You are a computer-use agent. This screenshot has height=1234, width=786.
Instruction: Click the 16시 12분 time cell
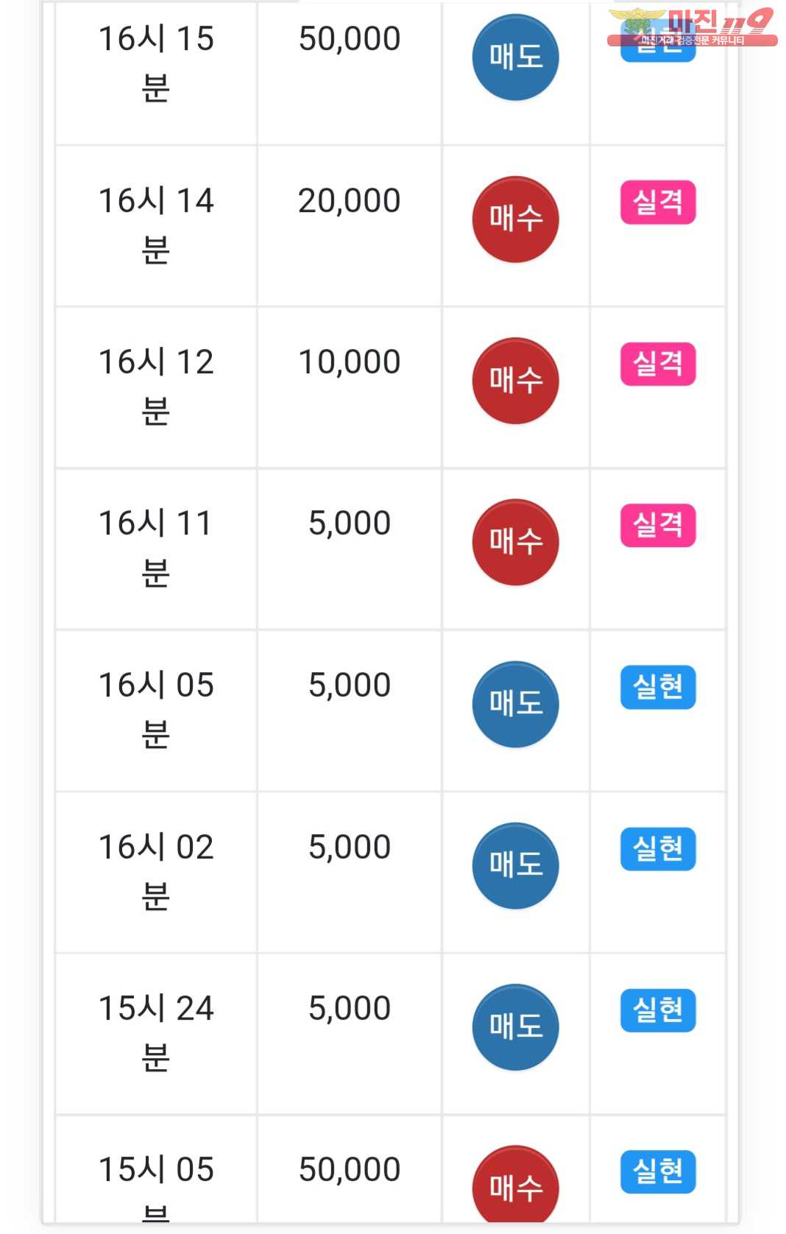(x=156, y=386)
